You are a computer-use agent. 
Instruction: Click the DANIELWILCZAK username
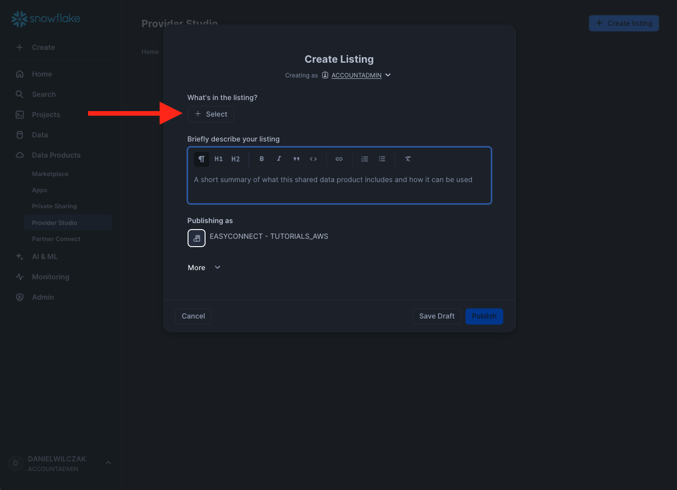click(57, 459)
